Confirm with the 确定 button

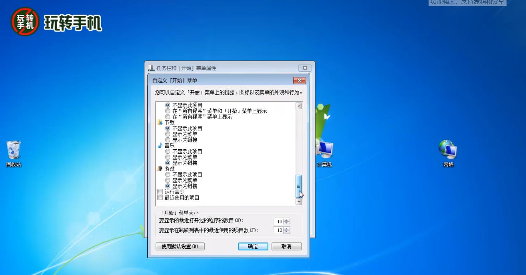click(253, 246)
